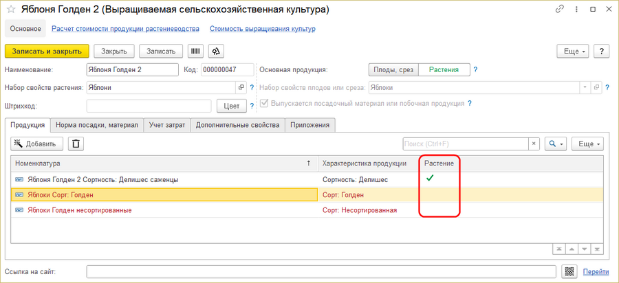Click item icon of Яблоки Голден несортированные row
619x283 pixels.
pyautogui.click(x=19, y=210)
